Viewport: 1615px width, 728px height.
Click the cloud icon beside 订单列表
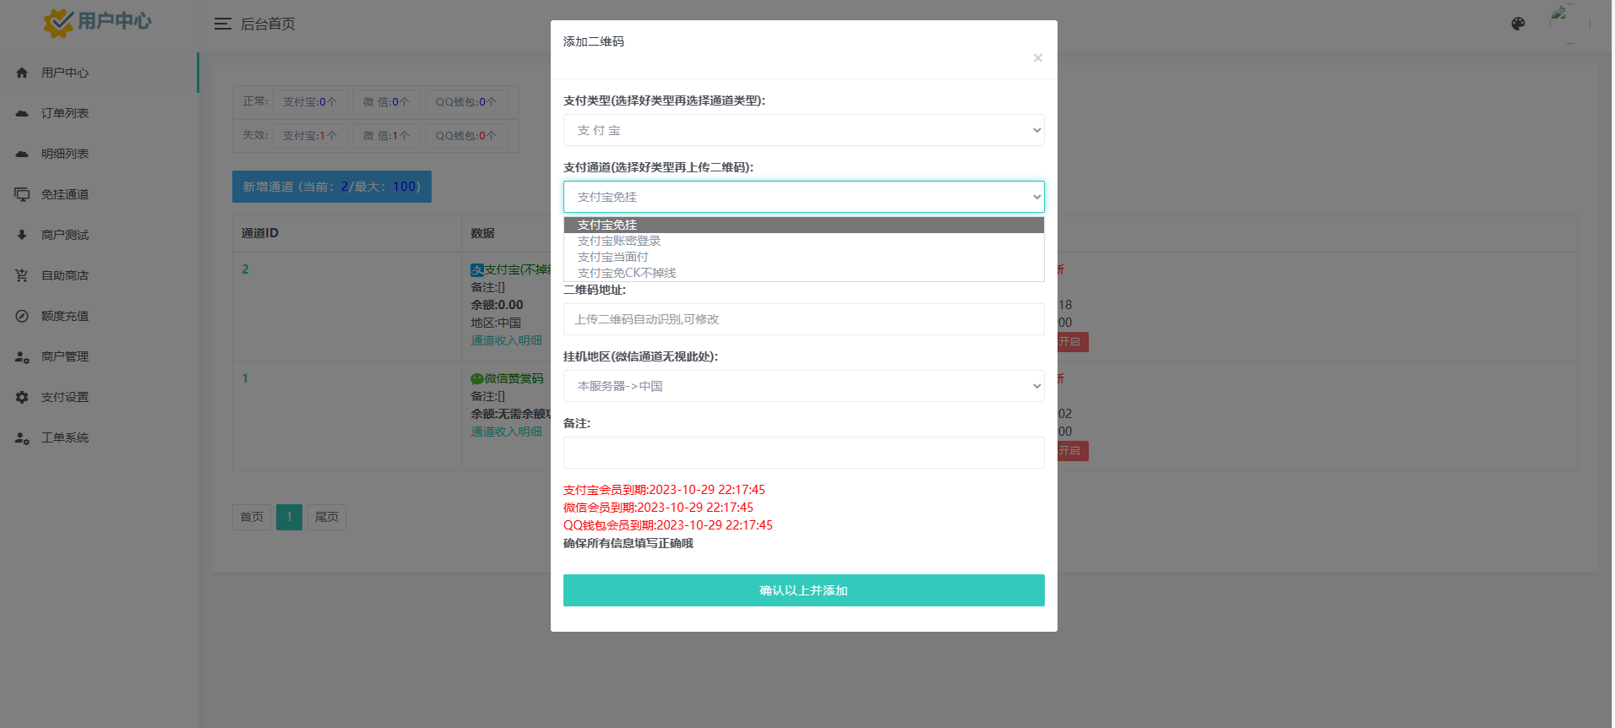click(22, 113)
